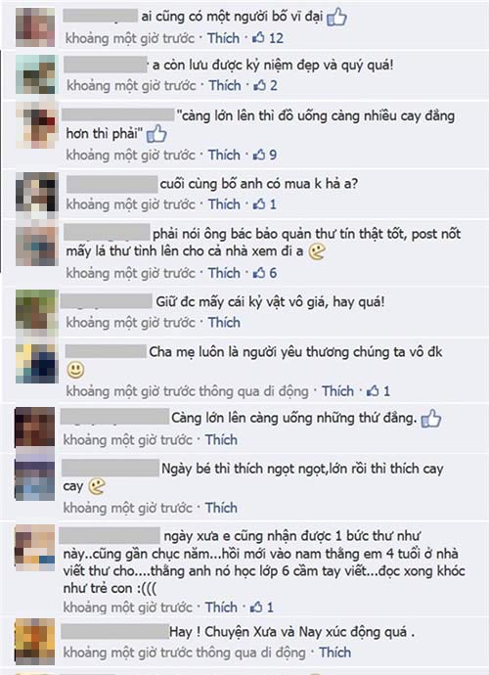Click thumbs-up emoji after 'bố vĩ đại'
The height and width of the screenshot is (675, 489).
click(336, 18)
